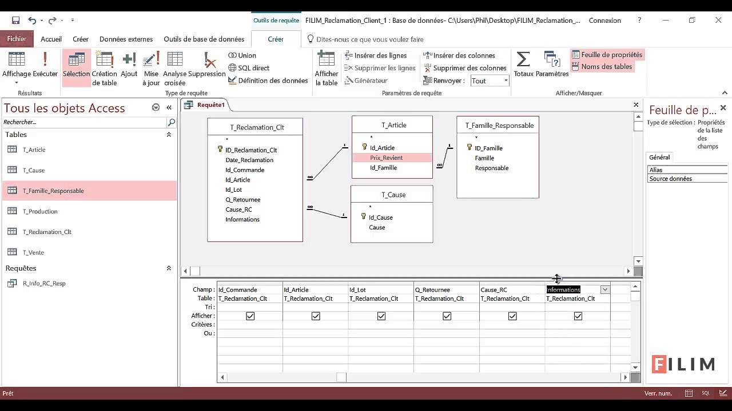
Task: Open Help question mark
Action: click(639, 21)
